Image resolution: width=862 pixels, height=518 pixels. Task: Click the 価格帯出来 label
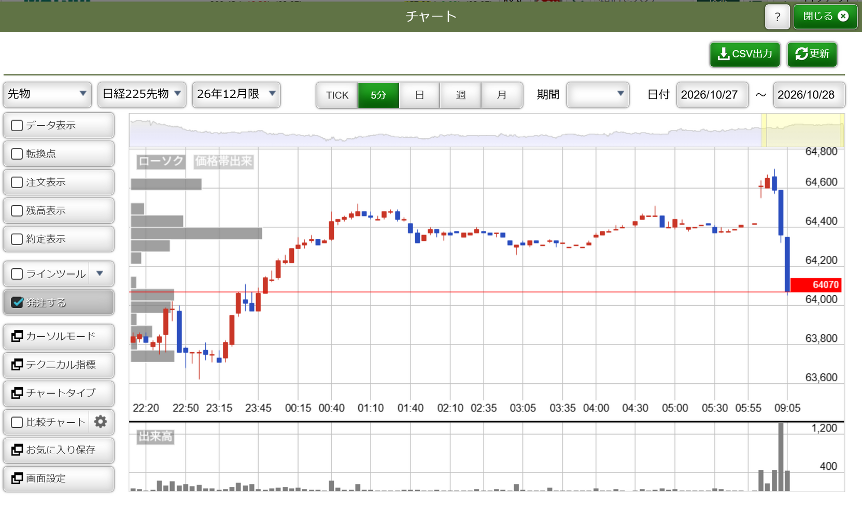pos(223,162)
